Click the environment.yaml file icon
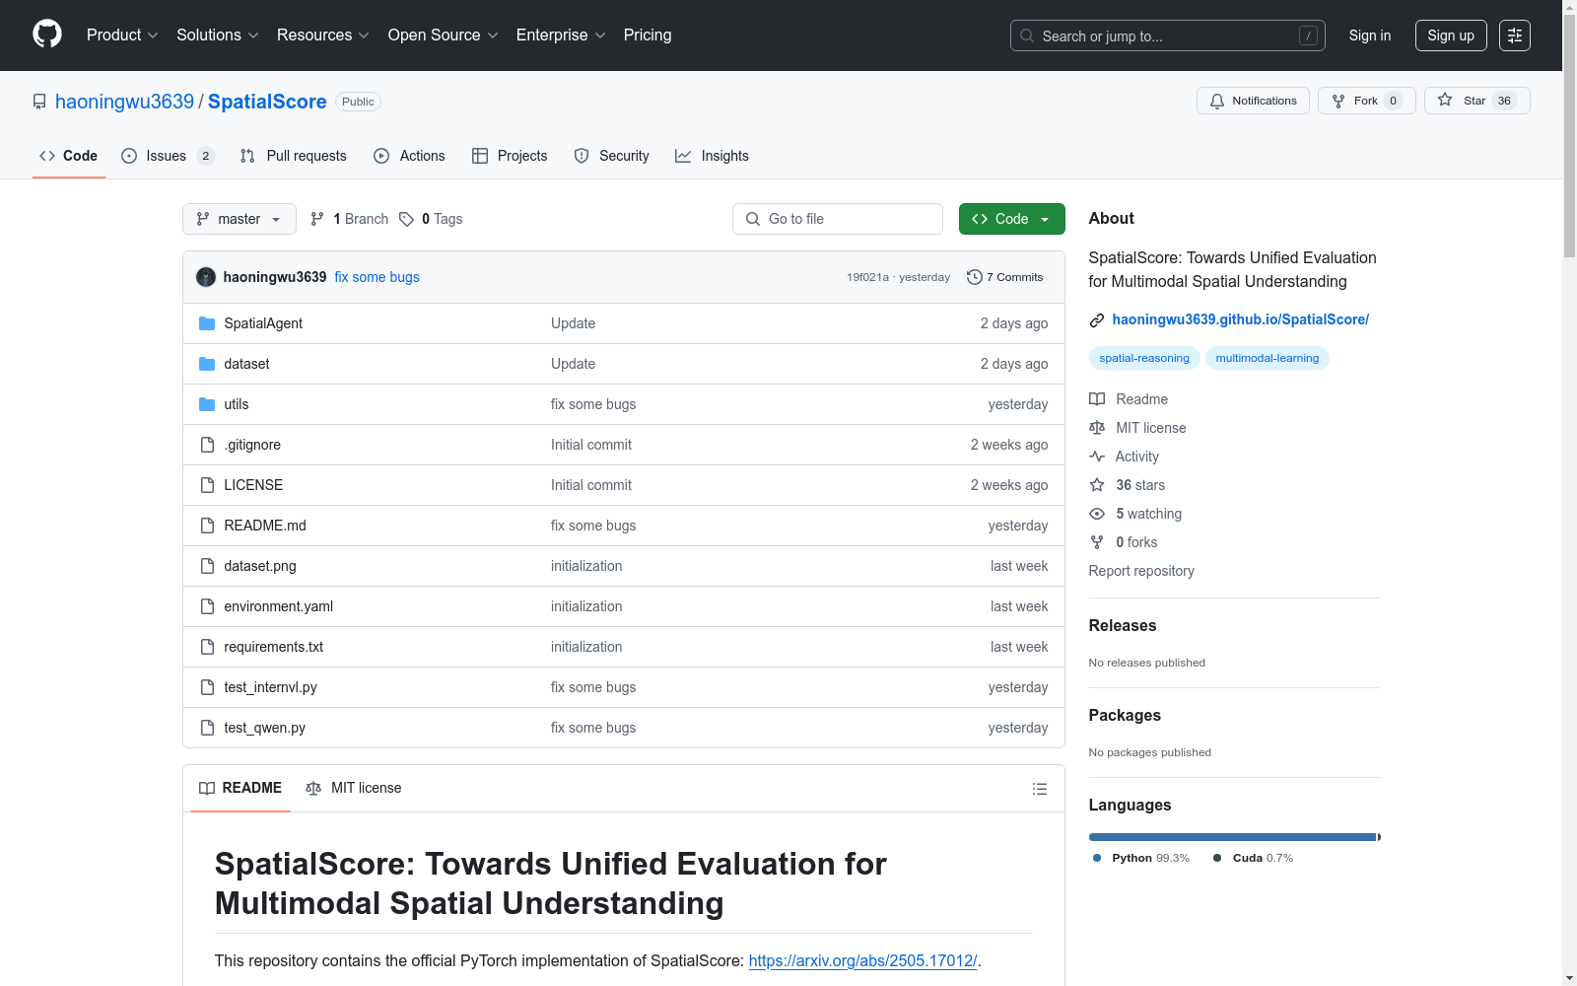Screen dimensions: 1577x986 (207, 606)
